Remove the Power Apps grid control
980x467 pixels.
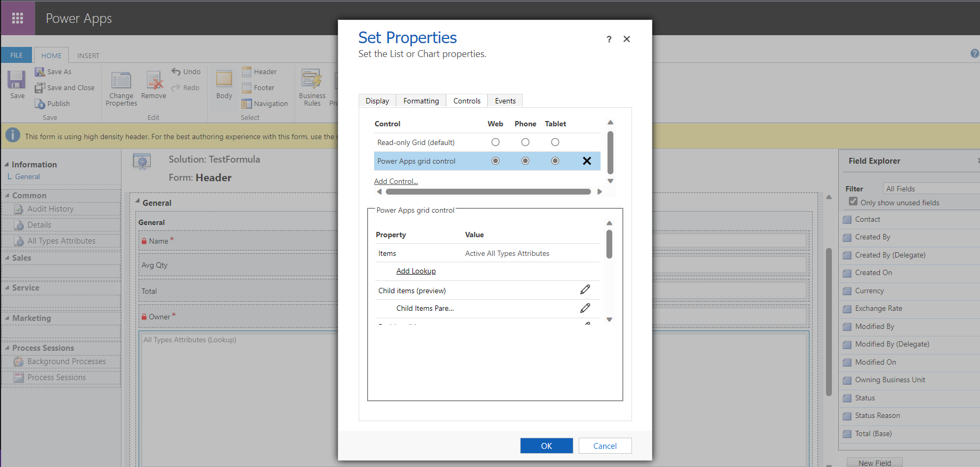click(x=587, y=161)
